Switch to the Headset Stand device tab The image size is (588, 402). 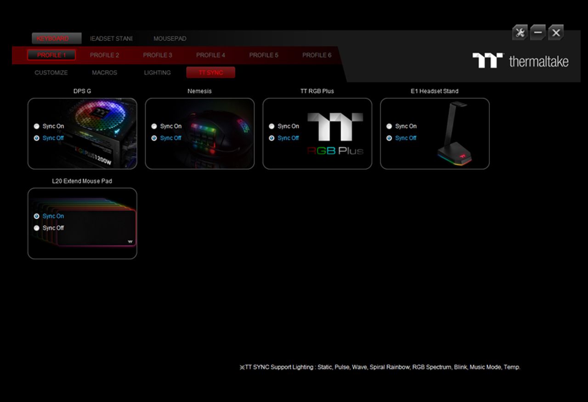tap(111, 39)
